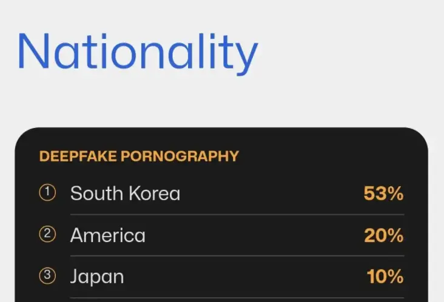Click the blue Nationality heading
This screenshot has height=302, width=444.
[x=138, y=52]
